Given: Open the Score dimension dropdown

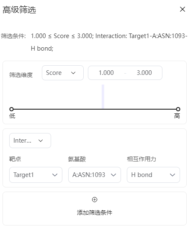Looking at the screenshot, I should pyautogui.click(x=63, y=73).
